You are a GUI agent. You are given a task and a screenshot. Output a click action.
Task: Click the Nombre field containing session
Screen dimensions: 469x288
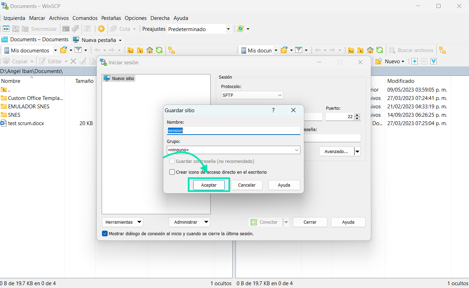pos(233,130)
